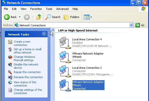
Task: Open the Favorites menu
Action: coord(36,9)
